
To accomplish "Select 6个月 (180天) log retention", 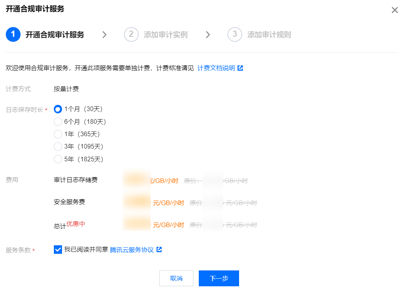I will (x=58, y=121).
